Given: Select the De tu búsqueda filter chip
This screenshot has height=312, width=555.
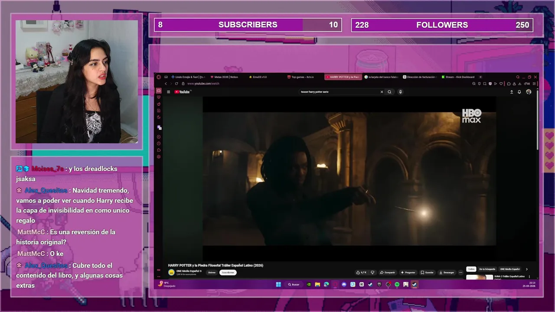Looking at the screenshot, I should pos(487,269).
